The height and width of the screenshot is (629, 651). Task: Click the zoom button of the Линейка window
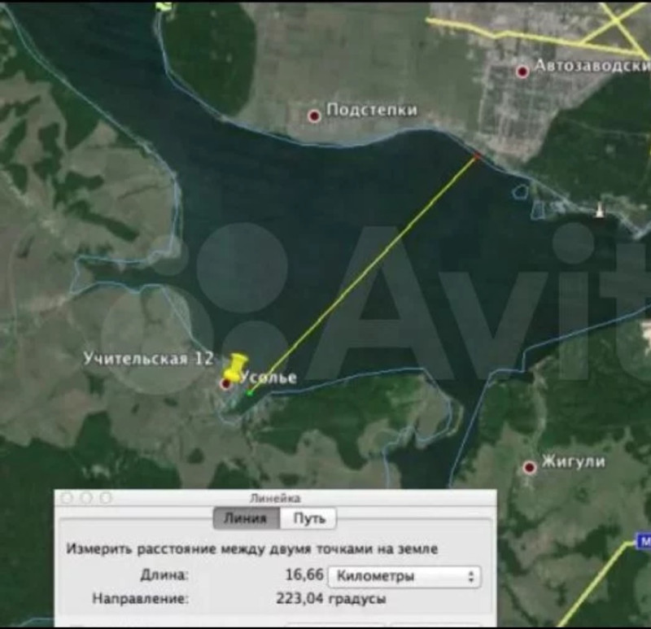pyautogui.click(x=105, y=497)
